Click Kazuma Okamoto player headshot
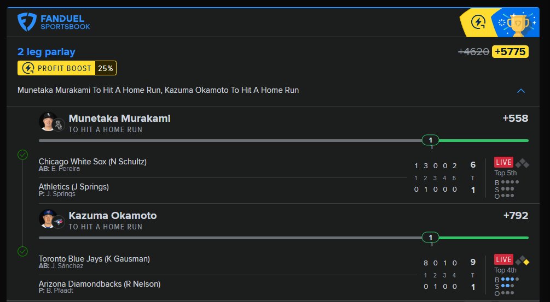The width and height of the screenshot is (550, 302). tap(48, 218)
